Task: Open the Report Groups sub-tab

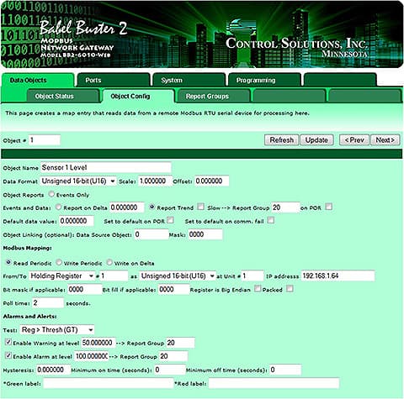Action: click(214, 97)
